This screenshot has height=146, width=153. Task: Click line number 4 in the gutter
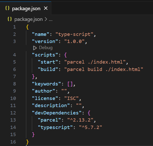(x=14, y=55)
